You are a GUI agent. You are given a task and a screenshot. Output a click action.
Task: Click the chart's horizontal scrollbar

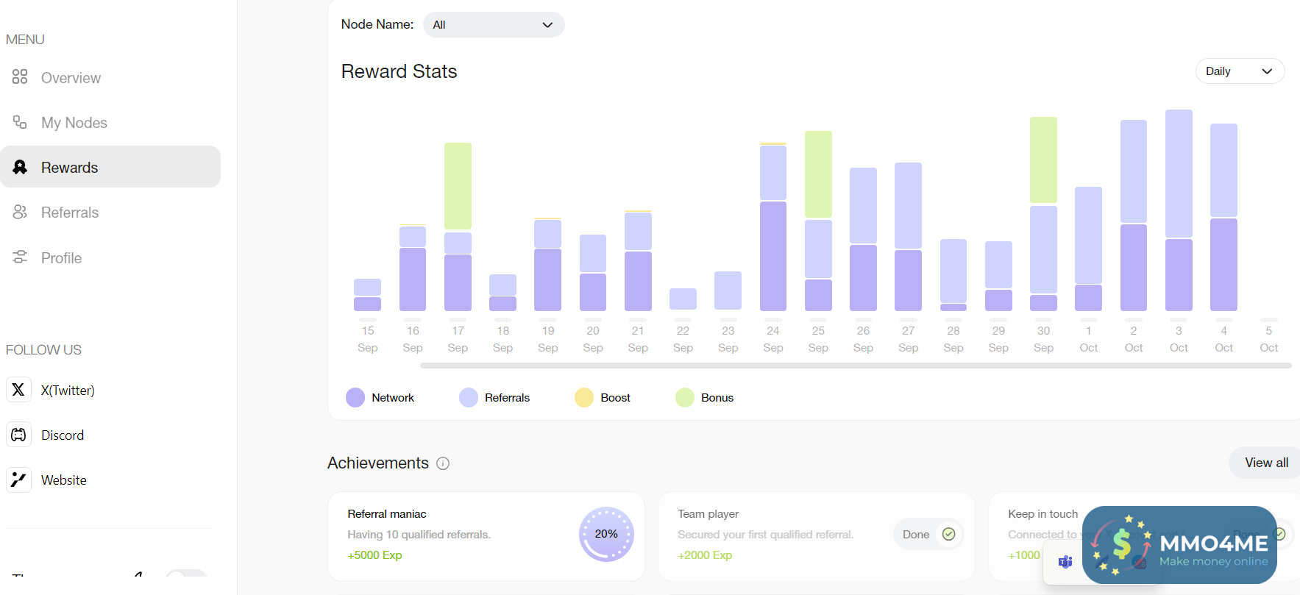pyautogui.click(x=856, y=366)
